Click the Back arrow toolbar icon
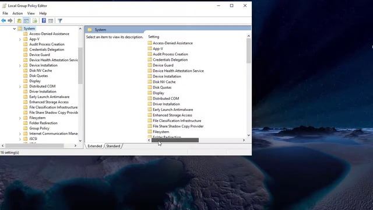The height and width of the screenshot is (210, 373). [3, 21]
